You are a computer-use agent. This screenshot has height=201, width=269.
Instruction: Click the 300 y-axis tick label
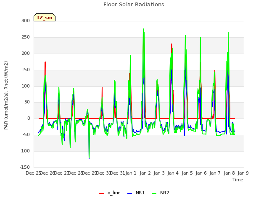(26, 21)
